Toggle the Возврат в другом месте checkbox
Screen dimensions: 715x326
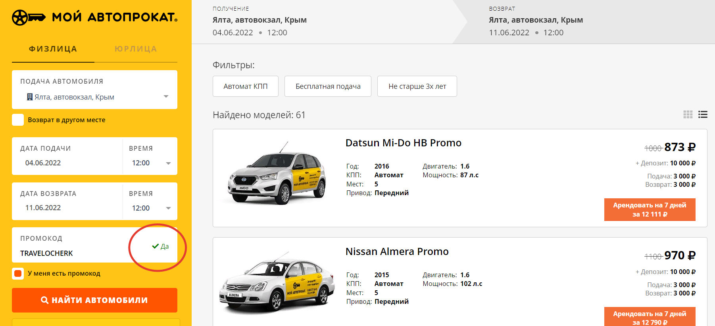pos(18,120)
